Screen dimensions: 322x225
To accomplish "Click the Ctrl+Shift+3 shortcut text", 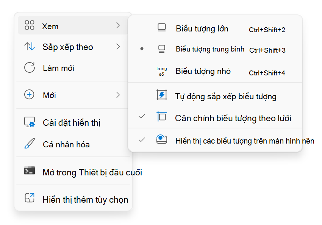I will coord(267,50).
